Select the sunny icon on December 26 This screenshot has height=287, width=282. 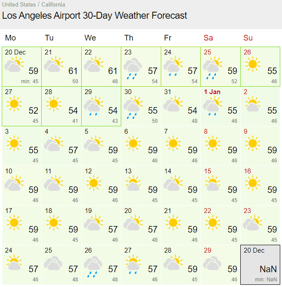tap(252, 64)
